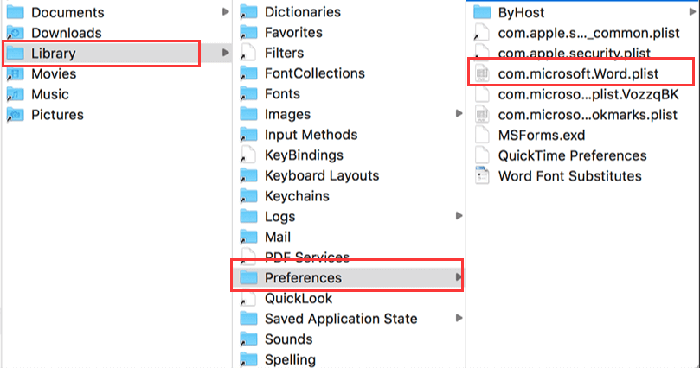Screen dimensions: 700x368
Task: Expand the Logs folder arrow
Action: pos(459,216)
